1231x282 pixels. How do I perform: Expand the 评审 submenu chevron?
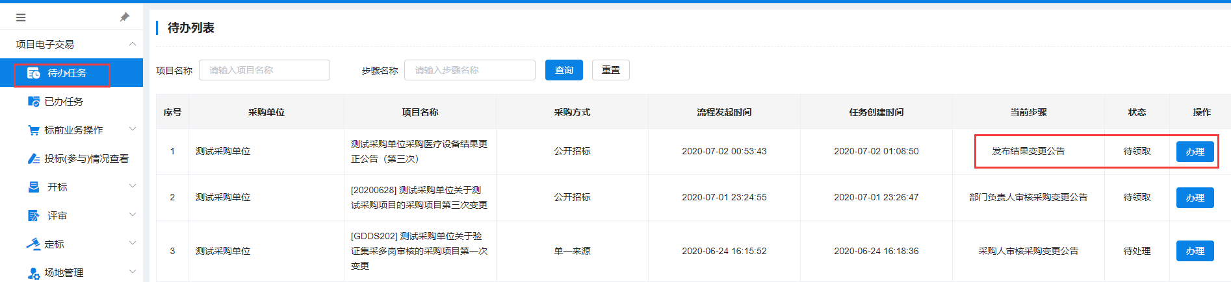tap(133, 215)
